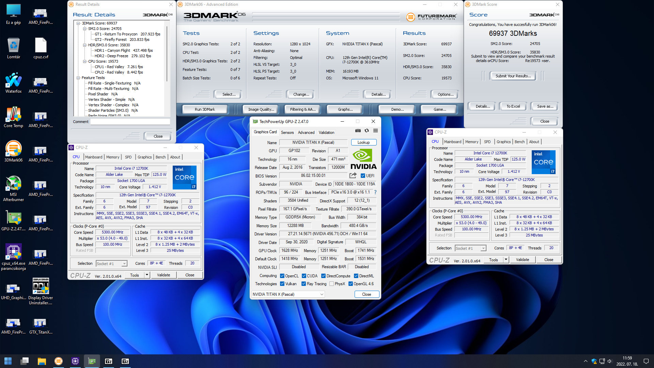Click the GPU-Z screenshot camera icon
The height and width of the screenshot is (368, 654).
(x=358, y=131)
